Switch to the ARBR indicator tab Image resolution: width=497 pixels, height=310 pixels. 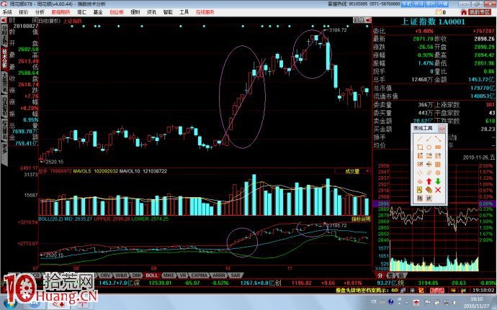click(219, 275)
